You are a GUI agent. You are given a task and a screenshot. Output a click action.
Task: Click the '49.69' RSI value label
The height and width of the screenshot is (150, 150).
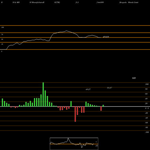(x=106, y=37)
